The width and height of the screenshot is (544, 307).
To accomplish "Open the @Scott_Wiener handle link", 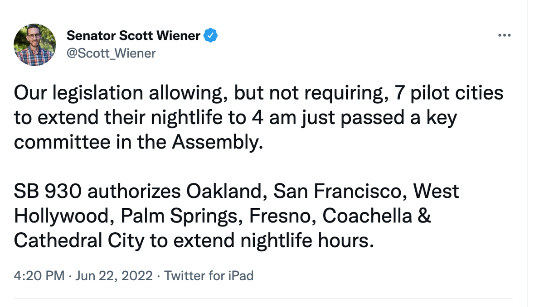I will coord(111,53).
